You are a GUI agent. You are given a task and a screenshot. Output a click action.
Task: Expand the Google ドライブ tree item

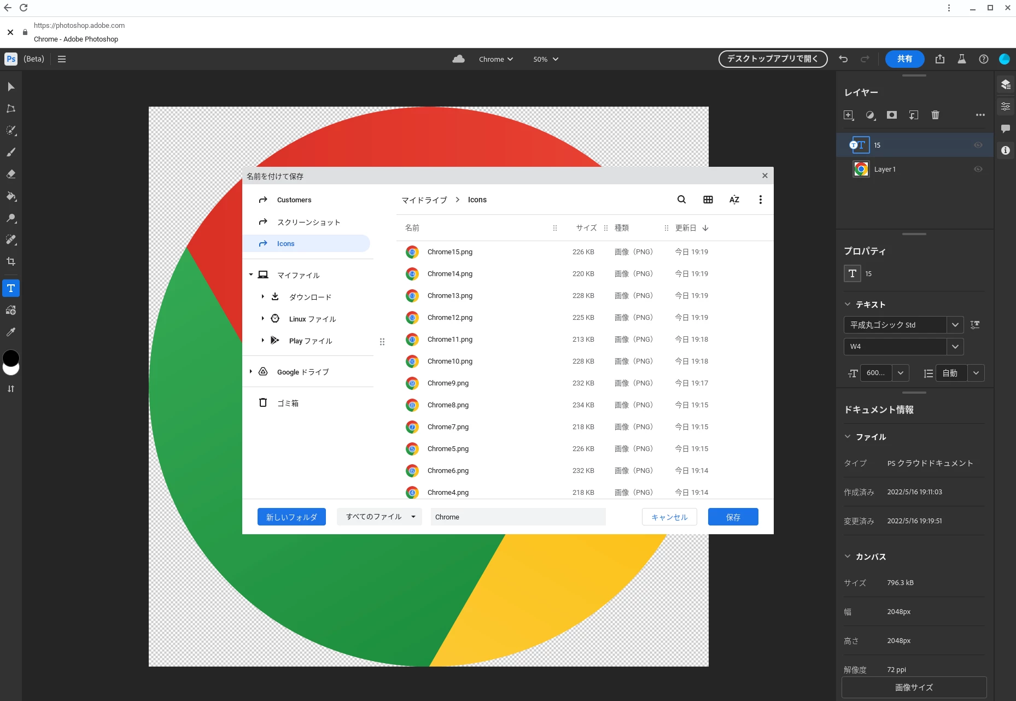(x=251, y=372)
